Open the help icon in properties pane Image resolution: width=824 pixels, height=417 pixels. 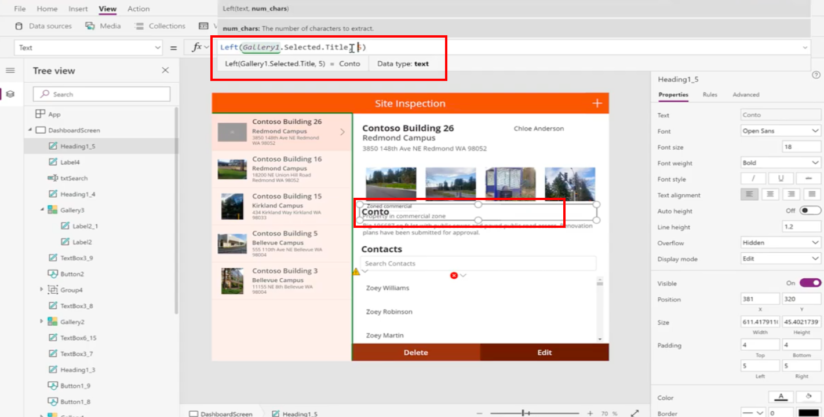pos(816,75)
